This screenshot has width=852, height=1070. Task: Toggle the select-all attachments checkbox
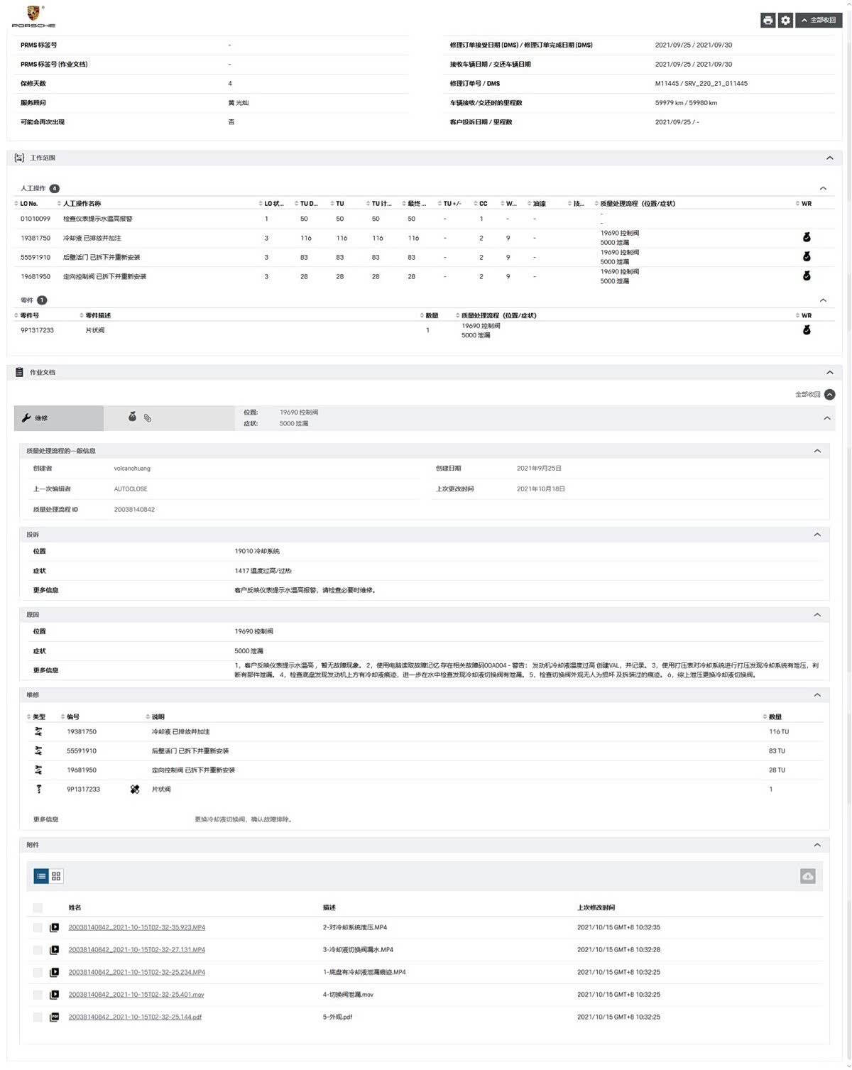click(x=38, y=907)
